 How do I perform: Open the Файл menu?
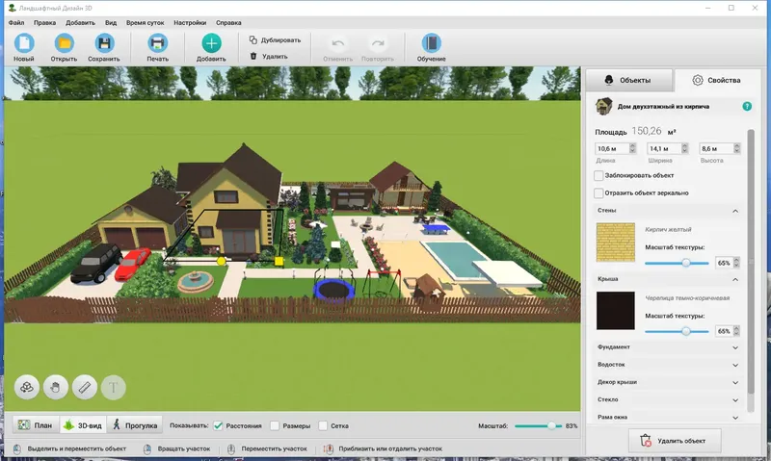click(x=16, y=22)
